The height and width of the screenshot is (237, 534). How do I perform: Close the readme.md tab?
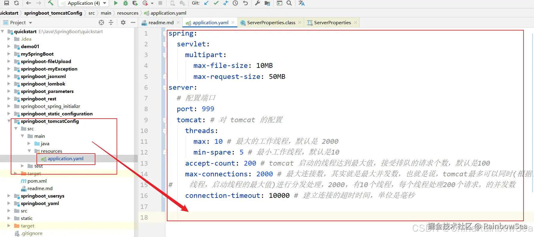178,22
